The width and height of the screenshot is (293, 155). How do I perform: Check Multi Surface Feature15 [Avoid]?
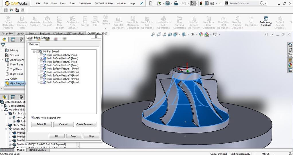pos(42,75)
